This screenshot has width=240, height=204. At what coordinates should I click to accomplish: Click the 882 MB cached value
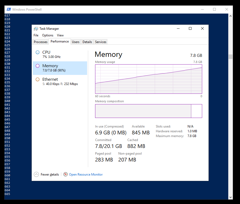(x=136, y=146)
